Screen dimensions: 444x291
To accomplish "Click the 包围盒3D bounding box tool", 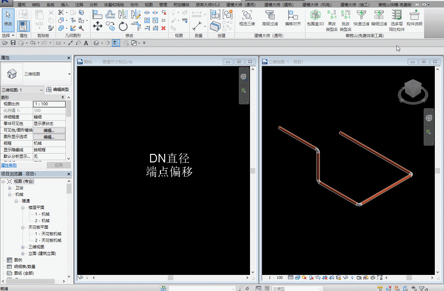I will tap(315, 18).
